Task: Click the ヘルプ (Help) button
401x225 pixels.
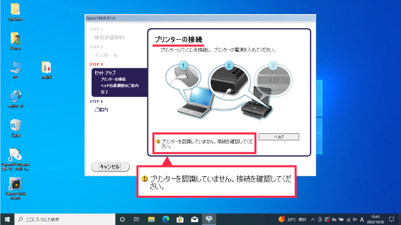Action: [x=279, y=137]
